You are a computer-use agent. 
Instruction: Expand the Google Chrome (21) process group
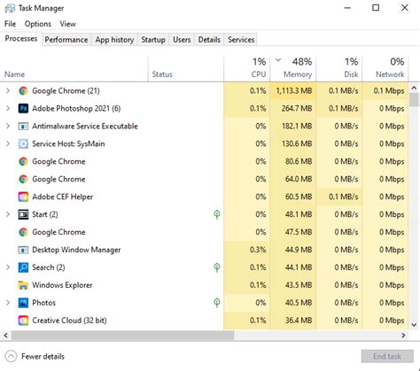[x=8, y=90]
